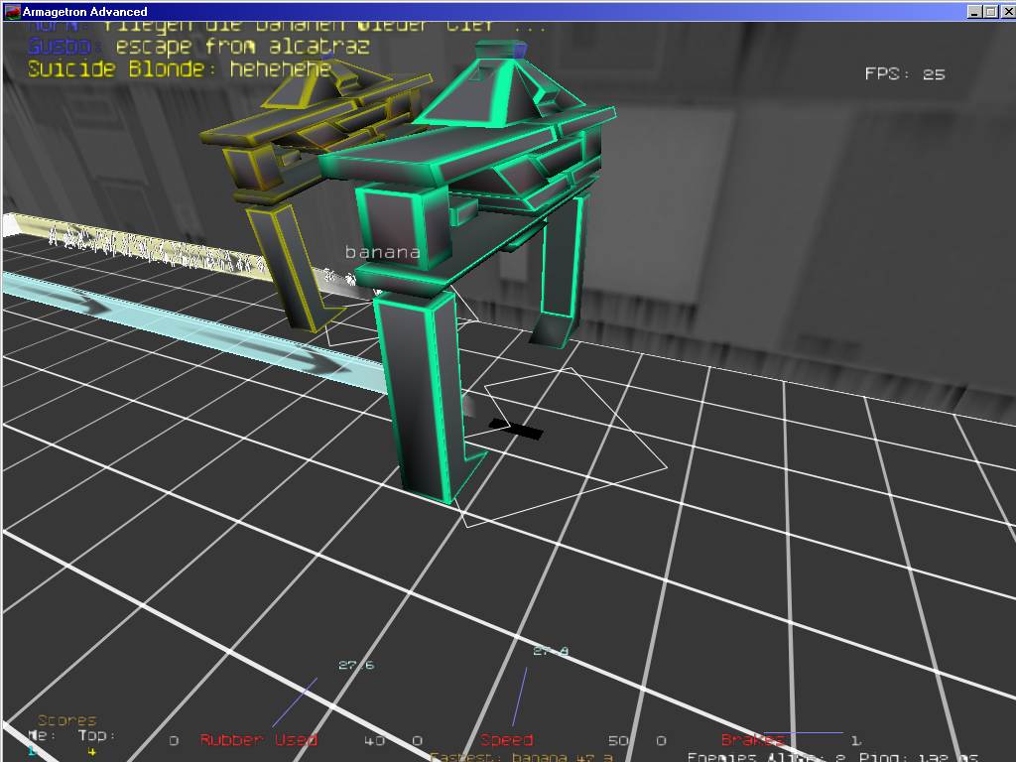
Task: Maximize the game window
Action: [x=989, y=11]
